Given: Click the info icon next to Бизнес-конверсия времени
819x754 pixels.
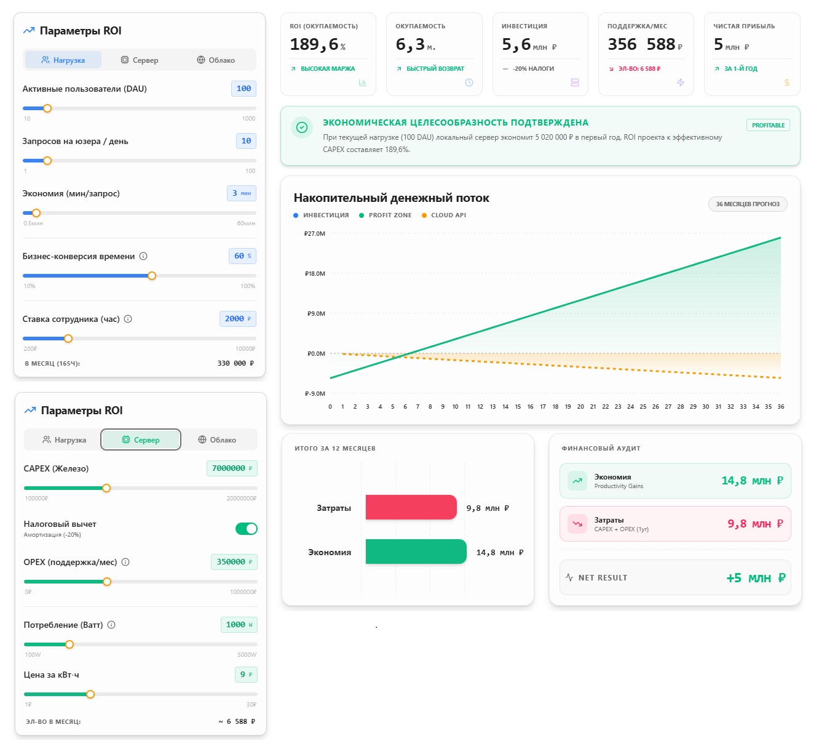Looking at the screenshot, I should click(143, 256).
